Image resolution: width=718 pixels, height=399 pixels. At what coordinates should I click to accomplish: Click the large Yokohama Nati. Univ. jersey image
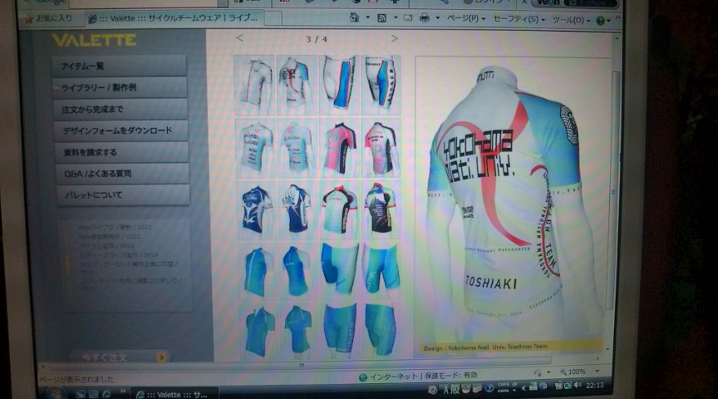tap(510, 201)
